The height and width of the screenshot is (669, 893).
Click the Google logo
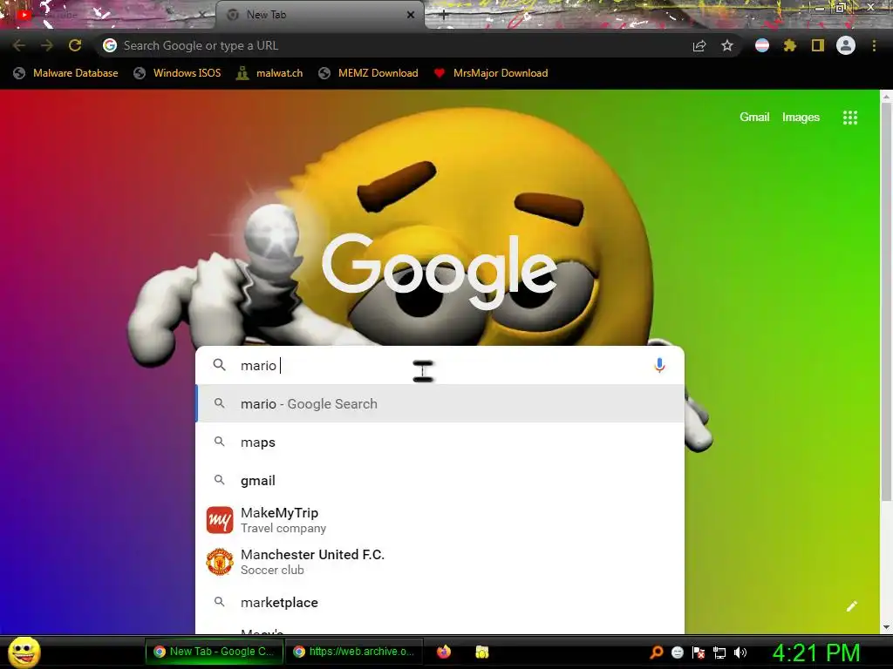click(x=440, y=270)
